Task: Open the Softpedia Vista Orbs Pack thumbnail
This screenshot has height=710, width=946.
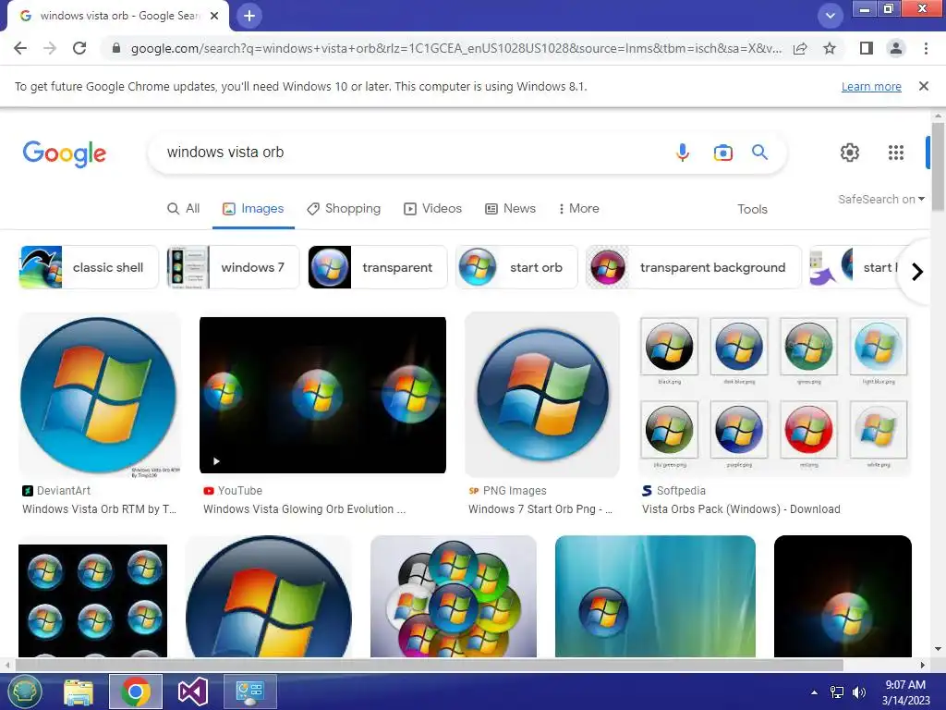Action: click(775, 395)
